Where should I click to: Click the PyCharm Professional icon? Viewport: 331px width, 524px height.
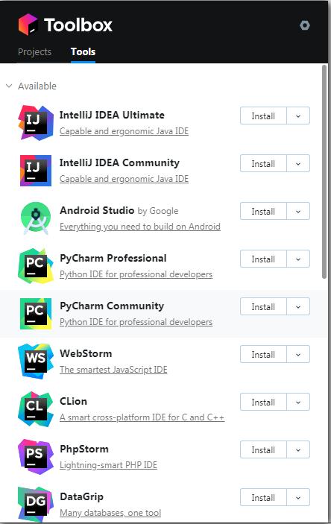[36, 266]
